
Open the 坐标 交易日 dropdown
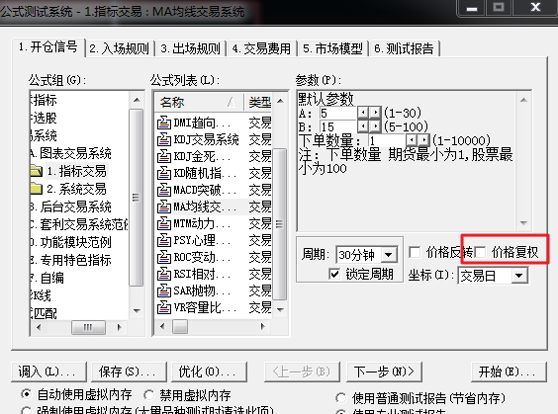coord(518,276)
